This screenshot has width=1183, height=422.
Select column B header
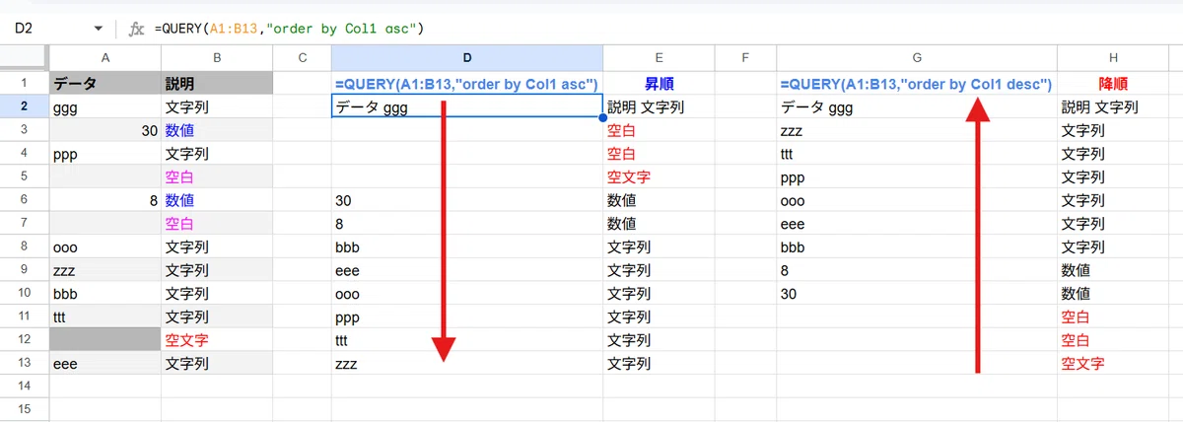tap(217, 59)
